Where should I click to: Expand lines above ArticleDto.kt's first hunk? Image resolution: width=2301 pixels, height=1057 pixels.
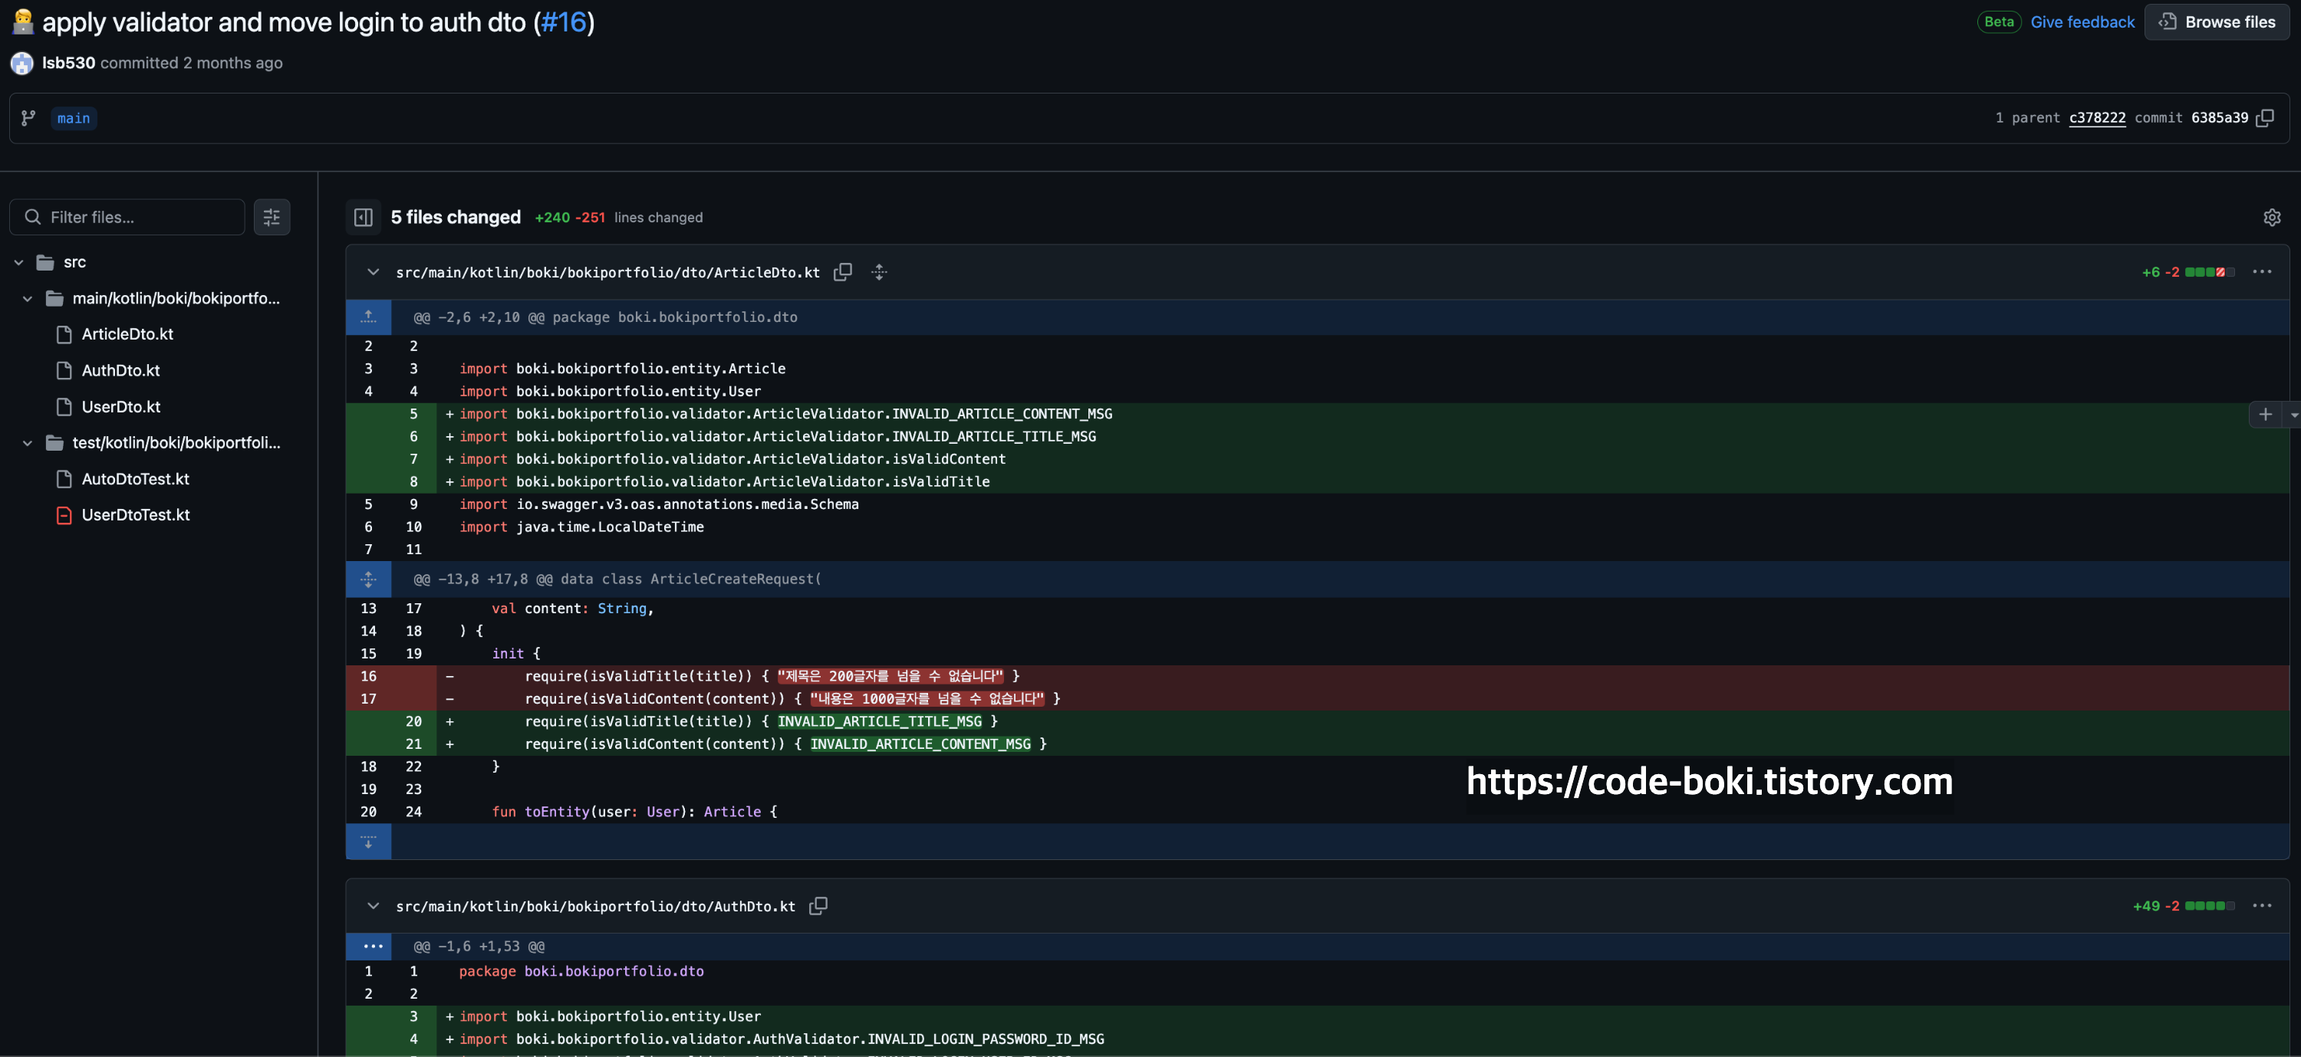368,317
